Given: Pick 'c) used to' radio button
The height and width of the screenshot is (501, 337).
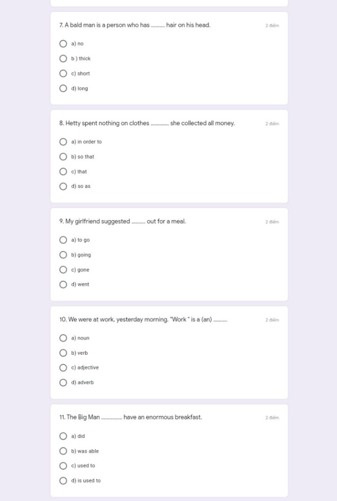Looking at the screenshot, I should (63, 465).
